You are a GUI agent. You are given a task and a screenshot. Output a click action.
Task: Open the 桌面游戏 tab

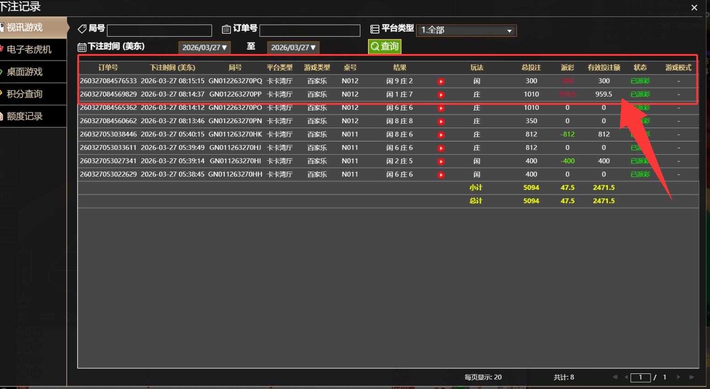(x=25, y=72)
